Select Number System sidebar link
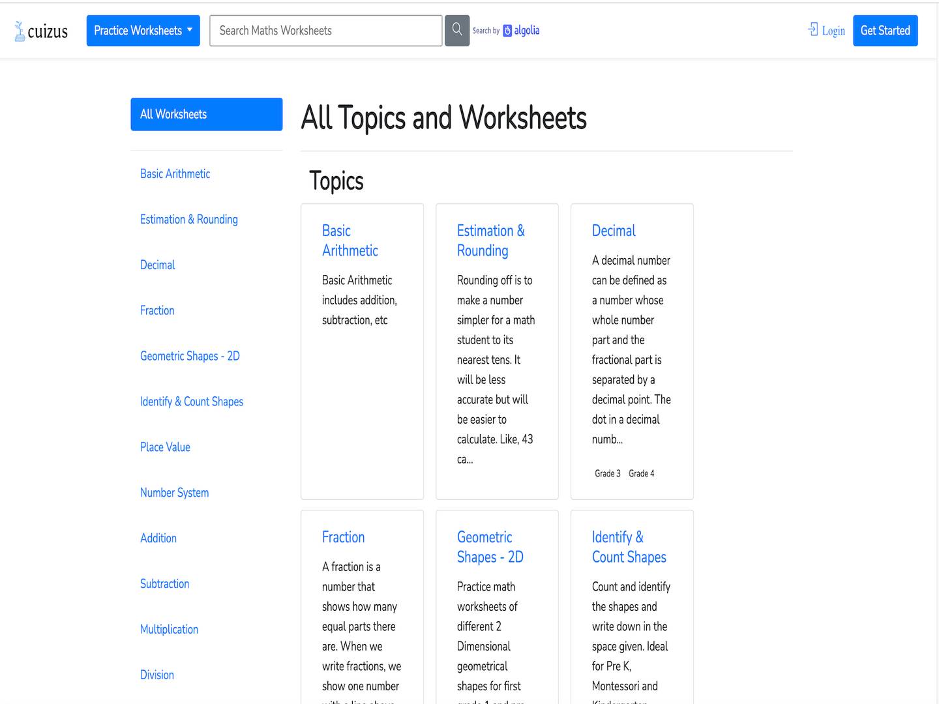The width and height of the screenshot is (939, 704). (x=174, y=493)
